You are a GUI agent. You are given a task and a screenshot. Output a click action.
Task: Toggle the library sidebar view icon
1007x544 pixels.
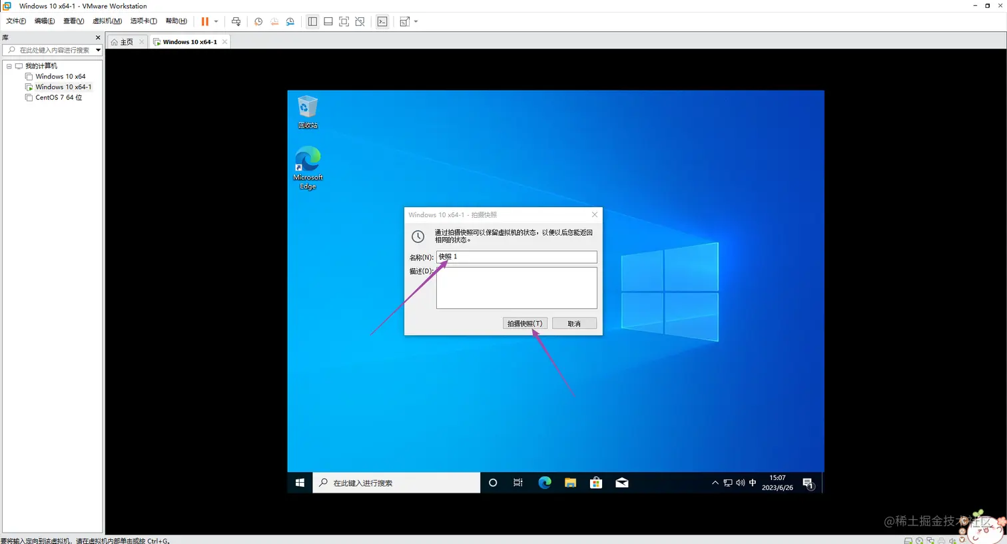(312, 21)
